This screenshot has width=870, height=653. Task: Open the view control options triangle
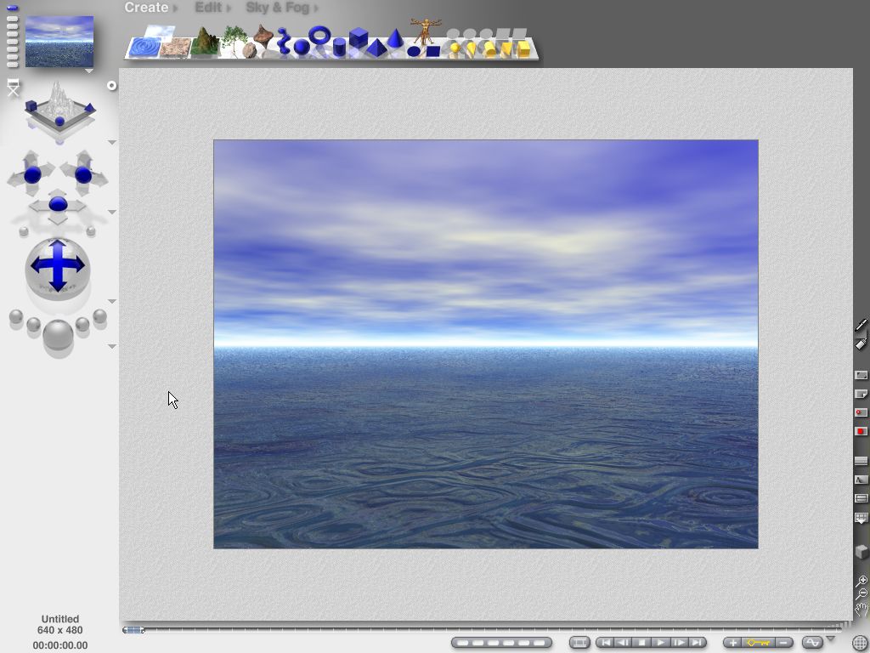point(112,142)
